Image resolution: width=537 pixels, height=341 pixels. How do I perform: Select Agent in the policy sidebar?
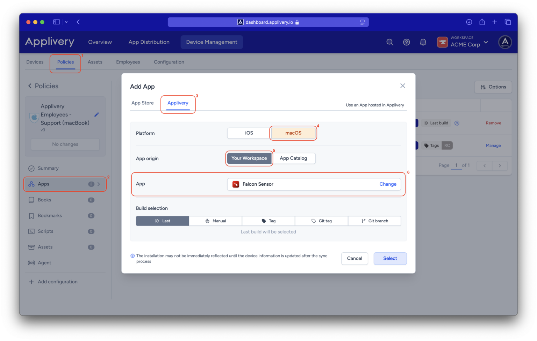tap(44, 262)
